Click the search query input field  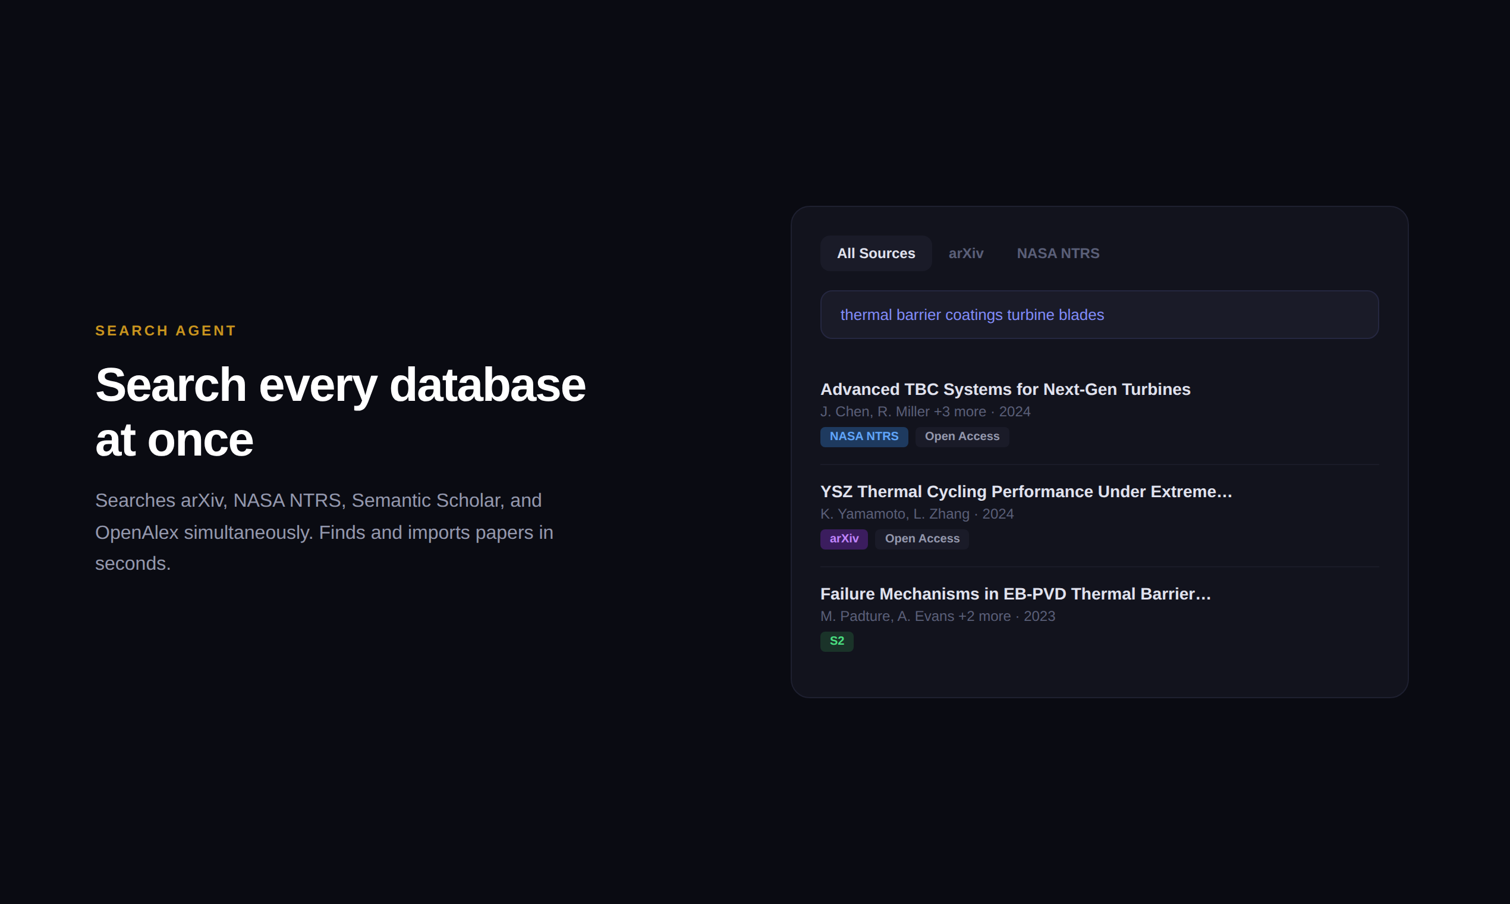pyautogui.click(x=1099, y=315)
